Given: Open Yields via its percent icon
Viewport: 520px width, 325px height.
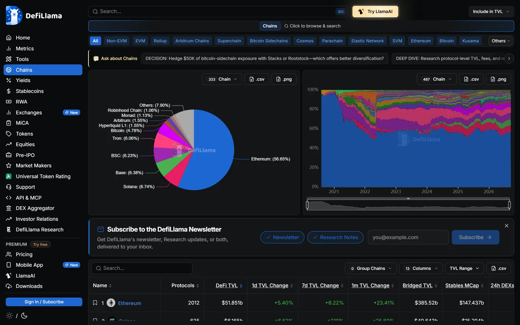Looking at the screenshot, I should (x=9, y=80).
